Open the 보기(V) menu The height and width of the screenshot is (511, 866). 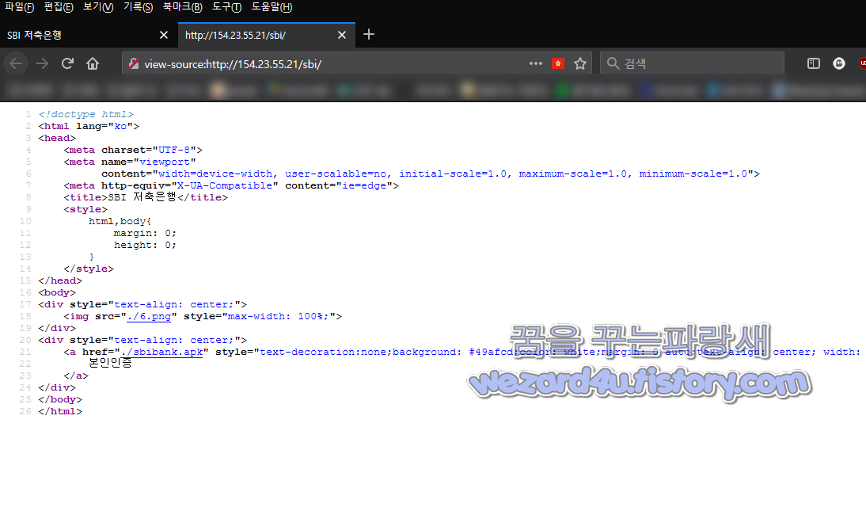(x=97, y=7)
